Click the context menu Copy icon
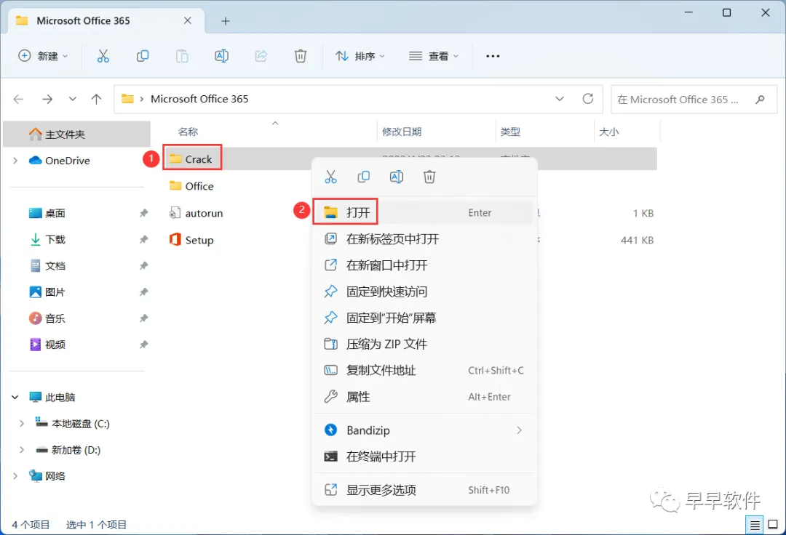Image resolution: width=786 pixels, height=535 pixels. click(x=363, y=177)
